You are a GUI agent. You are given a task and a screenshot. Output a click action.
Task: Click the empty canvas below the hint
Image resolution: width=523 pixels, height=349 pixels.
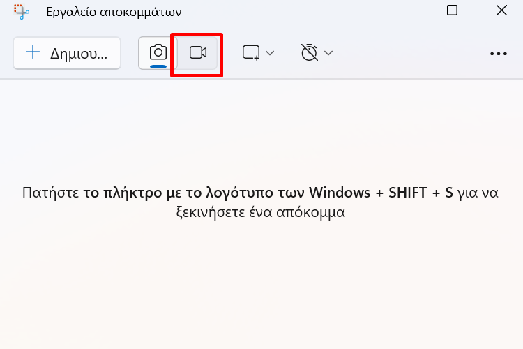[x=261, y=284]
